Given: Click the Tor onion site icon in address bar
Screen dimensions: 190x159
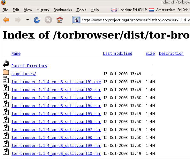Looking at the screenshot, I should (76, 20).
